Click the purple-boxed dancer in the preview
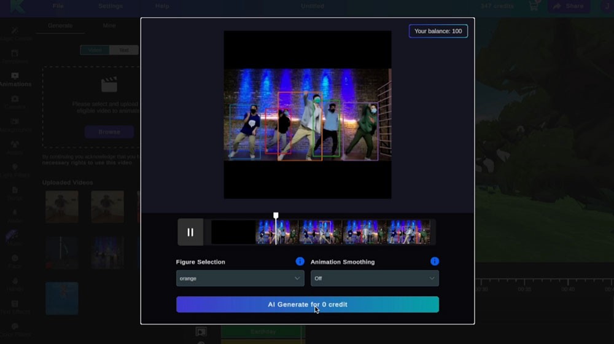Image resolution: width=614 pixels, height=344 pixels. tap(360, 131)
